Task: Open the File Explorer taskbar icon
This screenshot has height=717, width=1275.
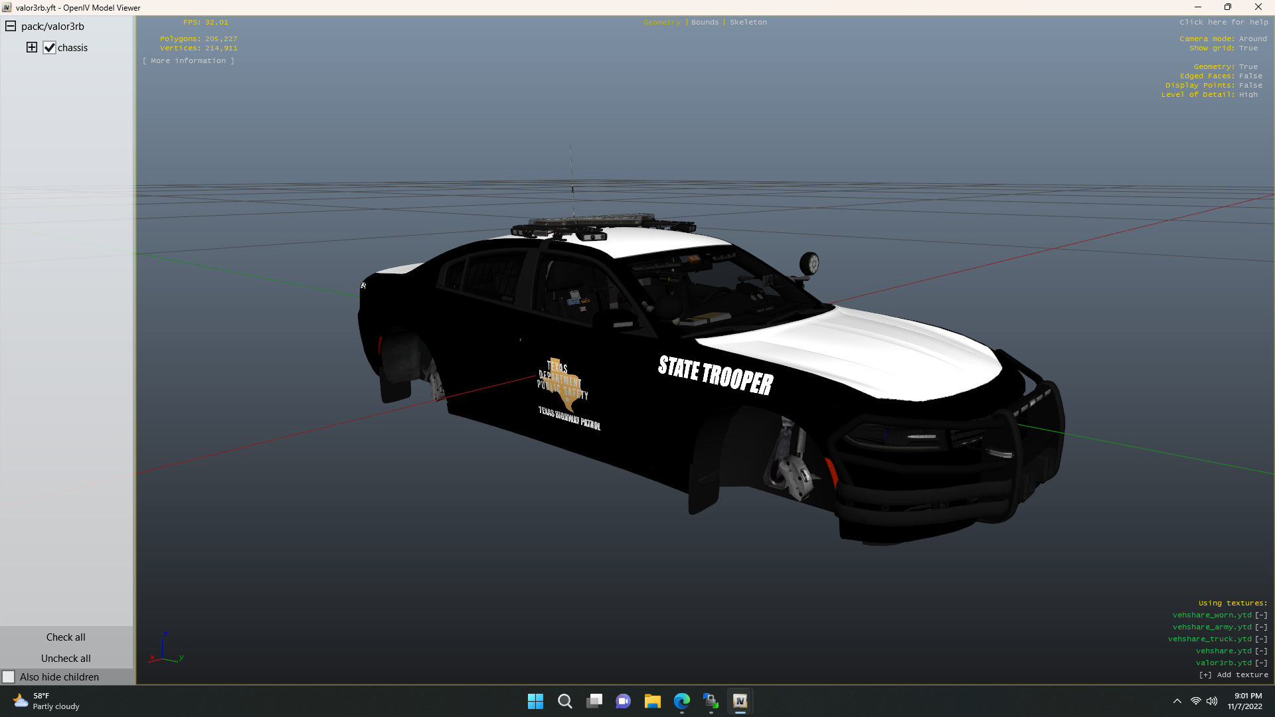Action: pos(652,701)
